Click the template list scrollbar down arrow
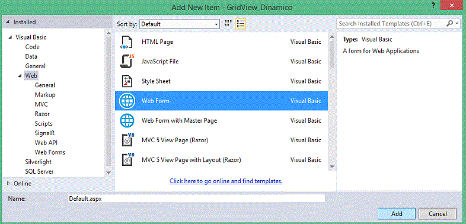The image size is (466, 224). tap(332, 167)
